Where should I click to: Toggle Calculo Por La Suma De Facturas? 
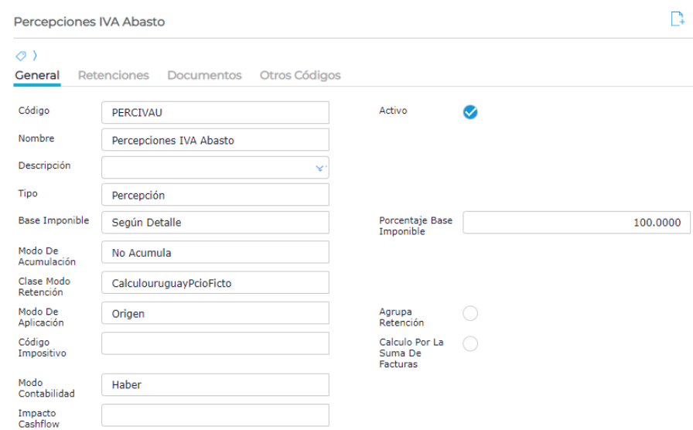tap(470, 344)
